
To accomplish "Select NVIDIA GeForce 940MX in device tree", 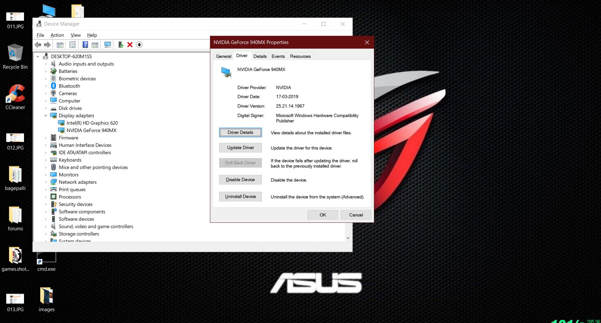I will (87, 130).
